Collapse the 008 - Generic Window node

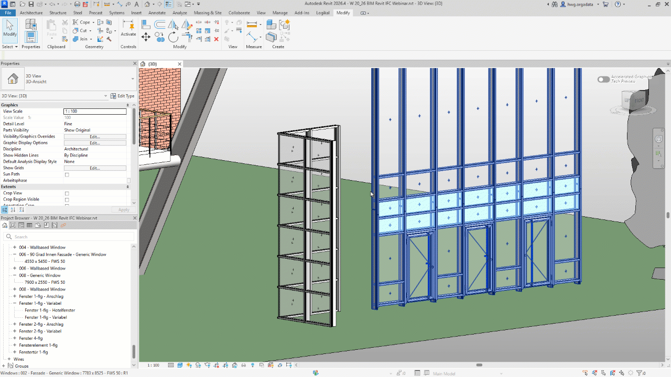[x=15, y=275]
